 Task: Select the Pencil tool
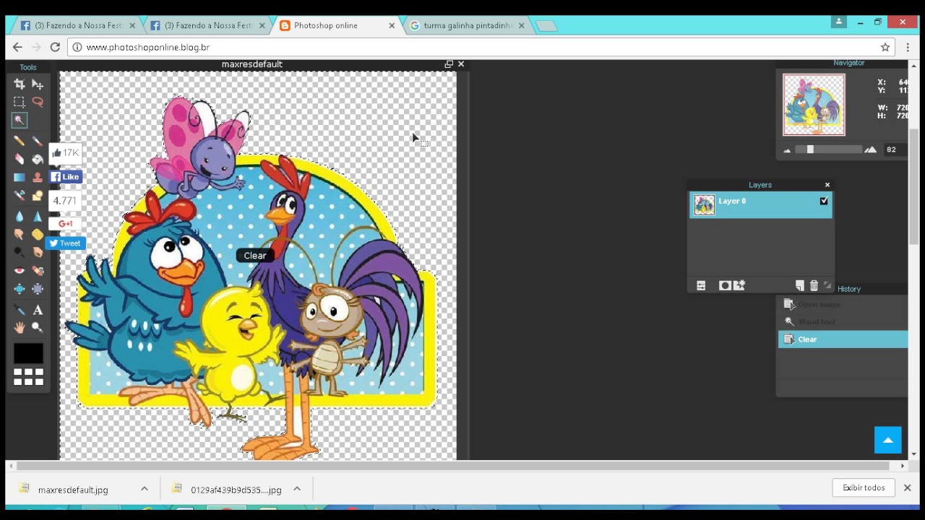[20, 141]
